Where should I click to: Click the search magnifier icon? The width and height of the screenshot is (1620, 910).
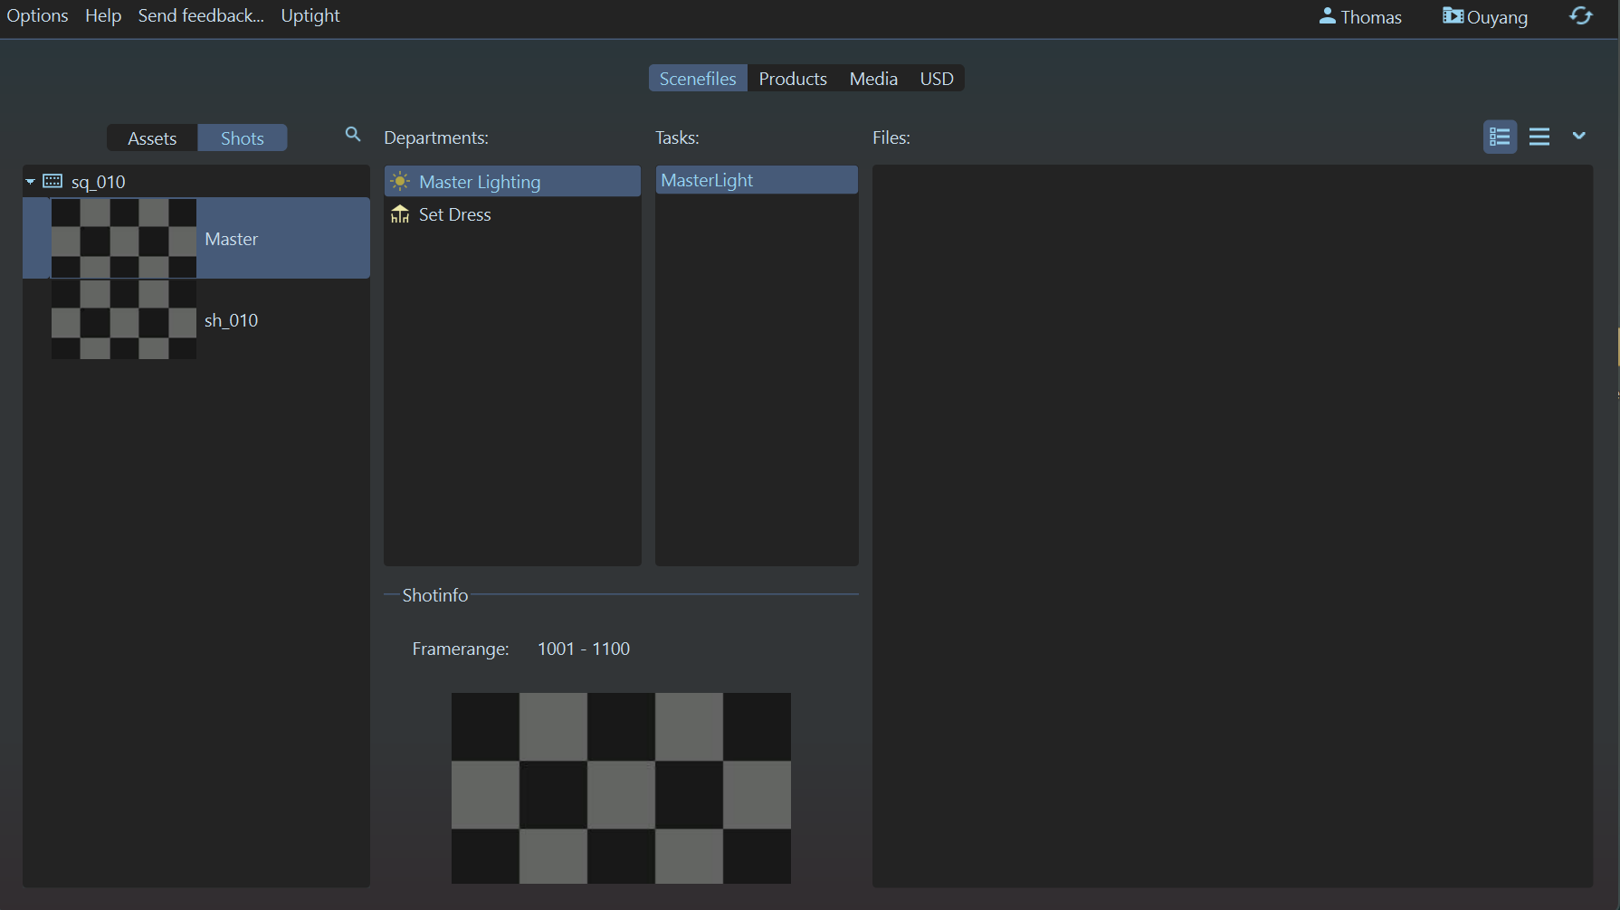click(x=353, y=135)
